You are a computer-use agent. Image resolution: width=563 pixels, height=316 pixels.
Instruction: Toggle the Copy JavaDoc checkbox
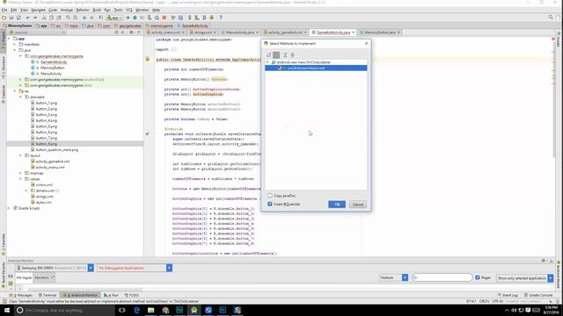pos(270,196)
